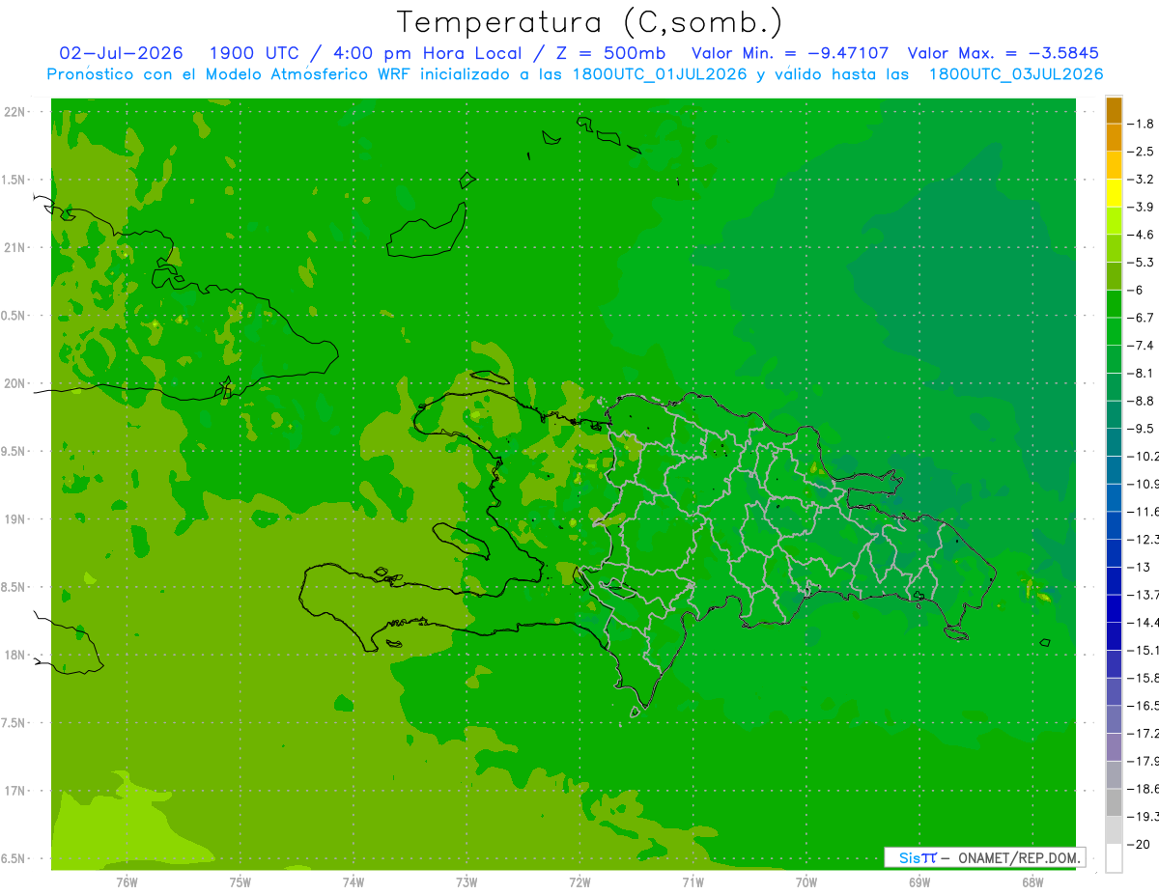Pick the orange colorbar segment between -1.8 and -2.5
The image size is (1159, 895).
[x=1114, y=137]
